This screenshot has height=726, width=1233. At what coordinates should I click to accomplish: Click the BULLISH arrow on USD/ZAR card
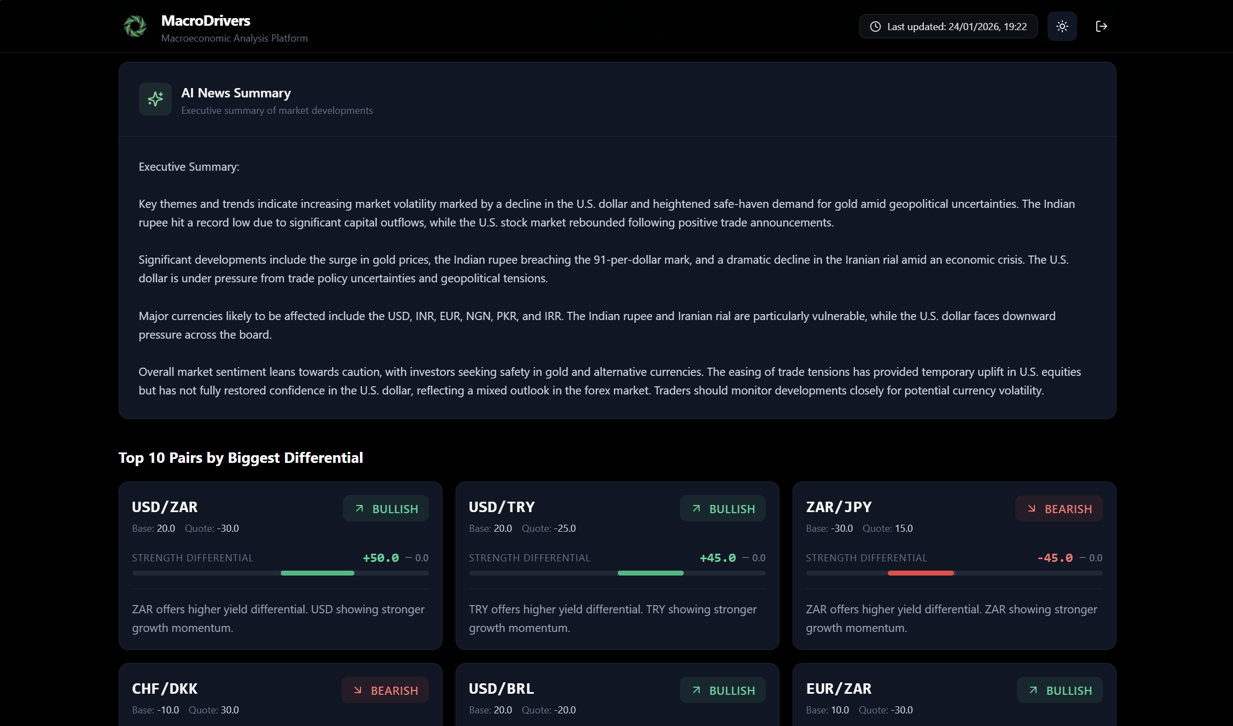coord(359,509)
